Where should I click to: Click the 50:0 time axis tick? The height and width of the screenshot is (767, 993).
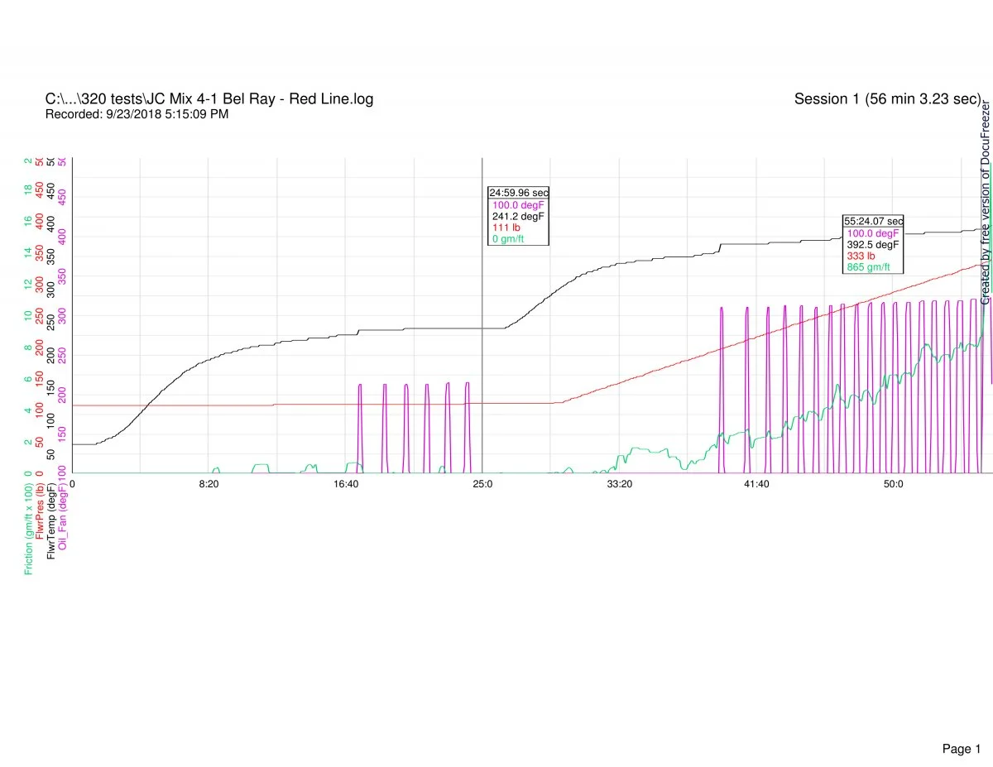(894, 483)
